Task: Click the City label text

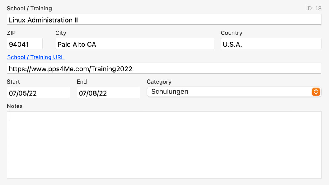Action: [61, 33]
